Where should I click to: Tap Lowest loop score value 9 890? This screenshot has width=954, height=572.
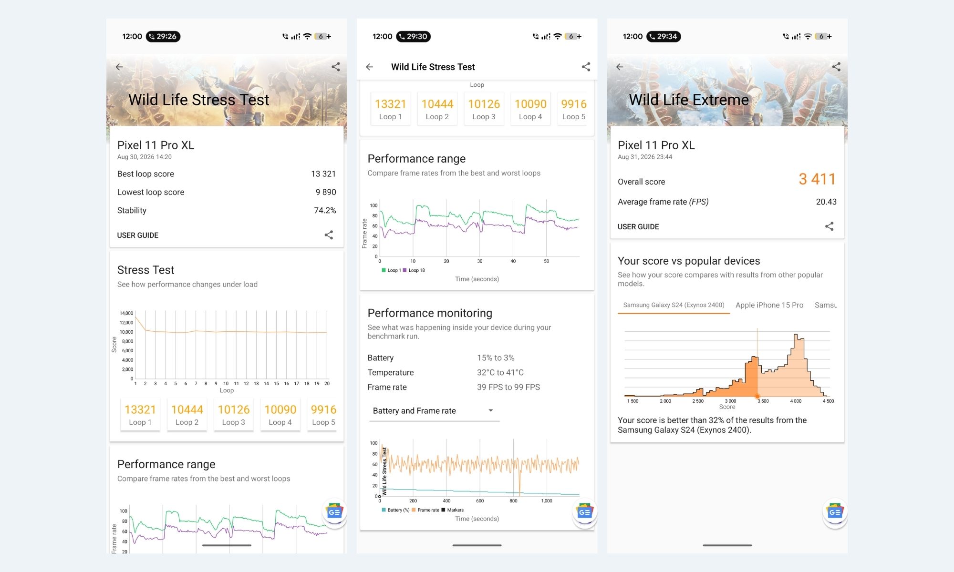[x=326, y=192]
